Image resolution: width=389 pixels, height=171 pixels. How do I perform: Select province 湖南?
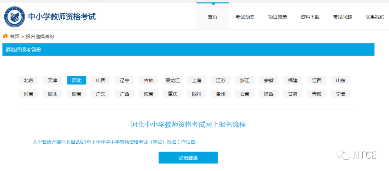click(77, 94)
